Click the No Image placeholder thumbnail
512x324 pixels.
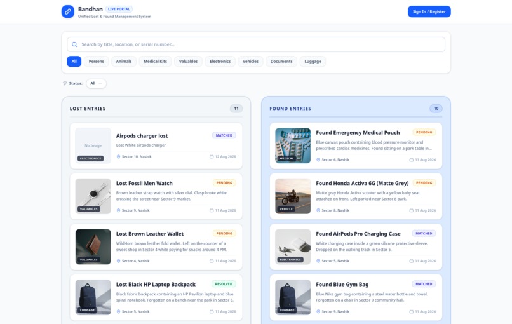(93, 145)
